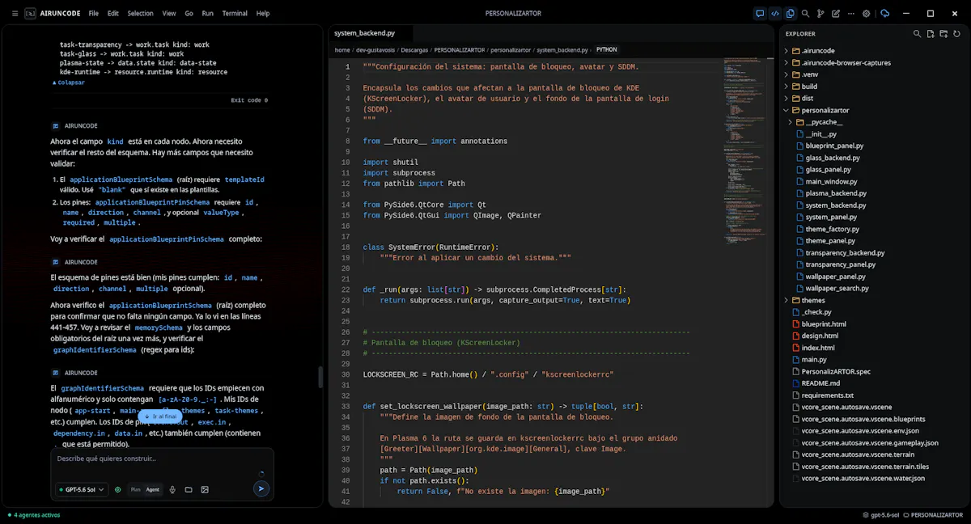Attach a folder to the chat
This screenshot has width=971, height=524.
coord(189,489)
